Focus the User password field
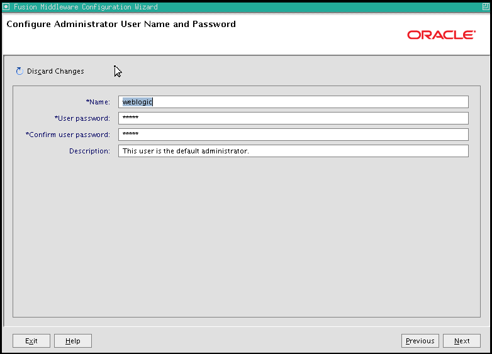The width and height of the screenshot is (492, 354). (x=293, y=118)
